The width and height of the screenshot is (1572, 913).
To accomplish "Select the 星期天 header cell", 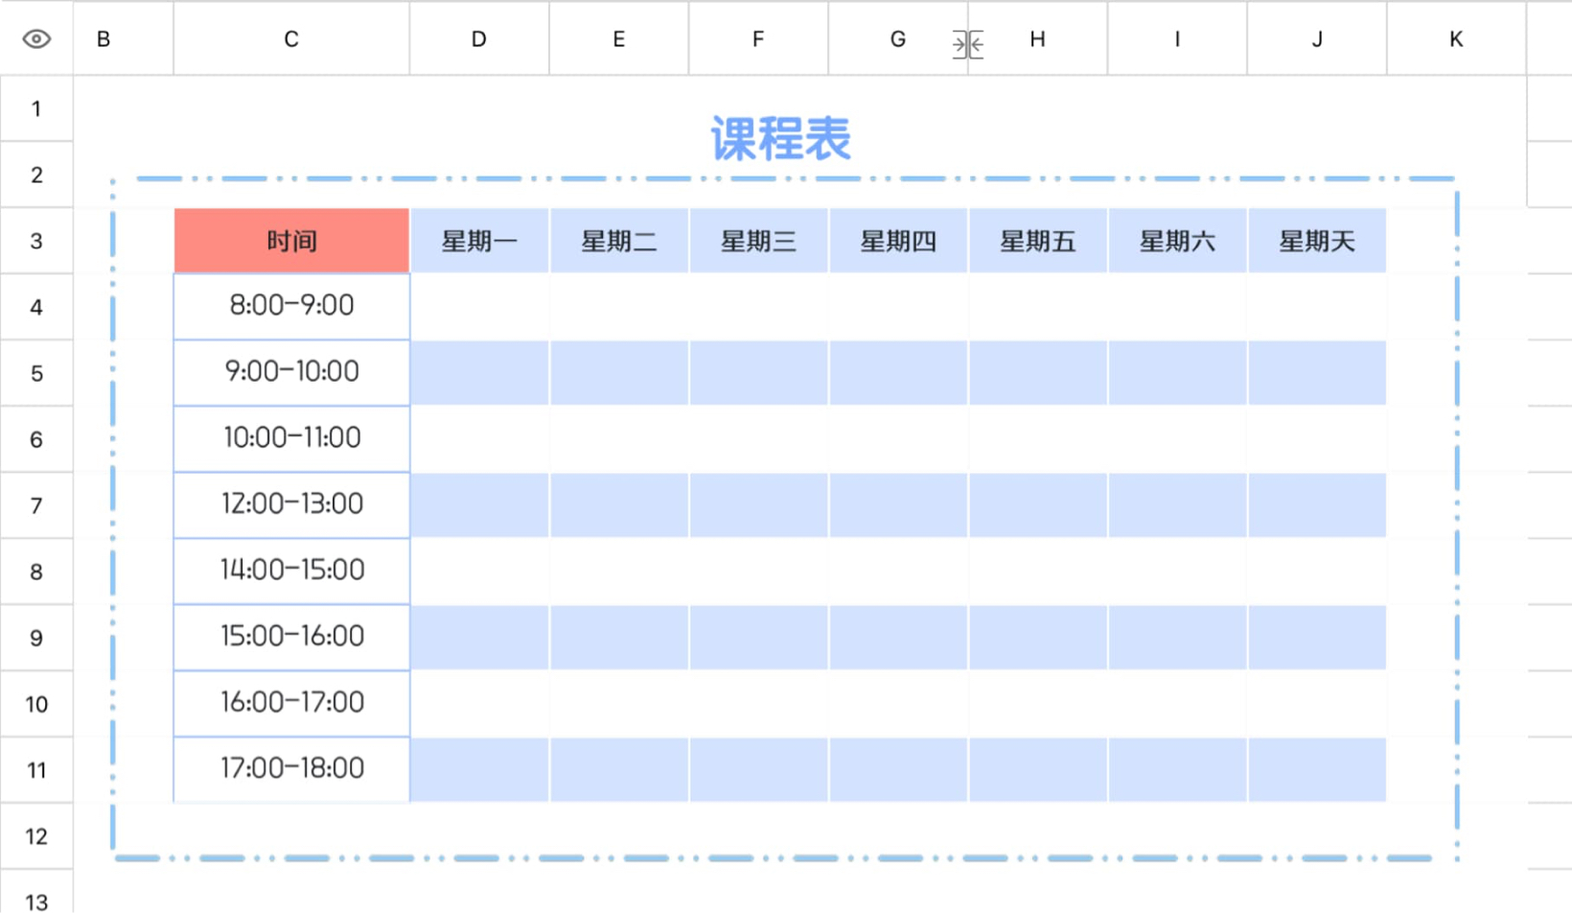I will (1317, 241).
